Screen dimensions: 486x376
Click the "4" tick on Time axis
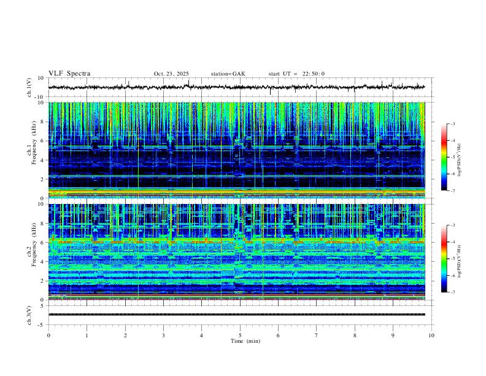pos(201,335)
